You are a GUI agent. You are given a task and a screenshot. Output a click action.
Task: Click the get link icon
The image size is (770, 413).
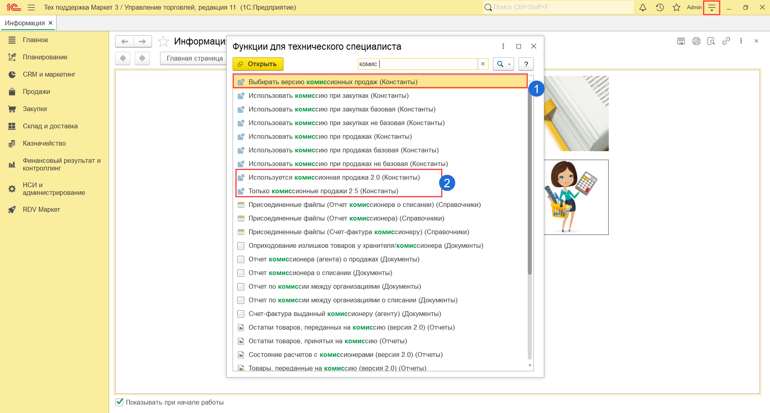point(726,41)
